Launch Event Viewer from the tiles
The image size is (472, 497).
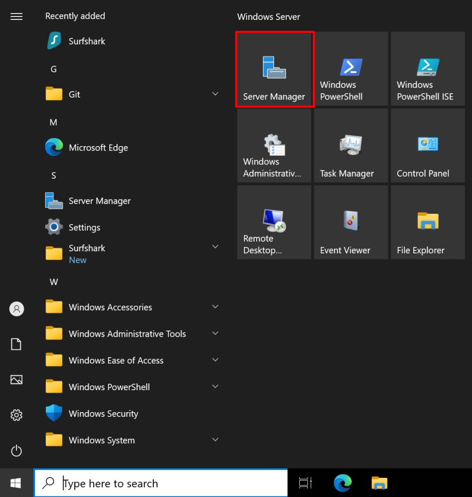350,222
